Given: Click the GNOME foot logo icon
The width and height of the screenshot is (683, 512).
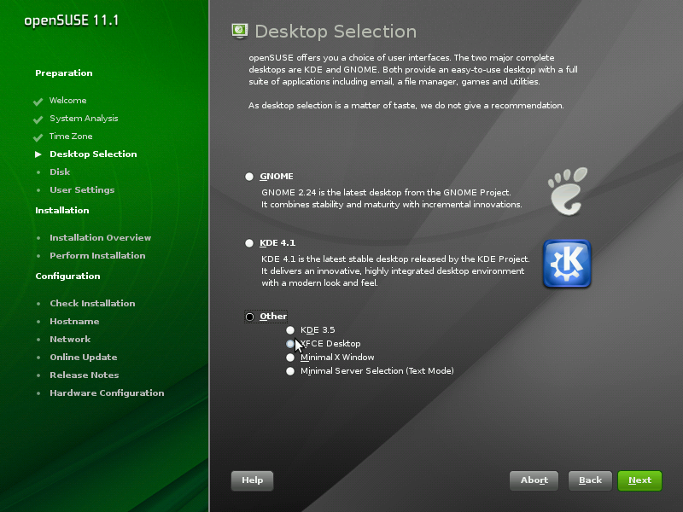Looking at the screenshot, I should [x=568, y=191].
